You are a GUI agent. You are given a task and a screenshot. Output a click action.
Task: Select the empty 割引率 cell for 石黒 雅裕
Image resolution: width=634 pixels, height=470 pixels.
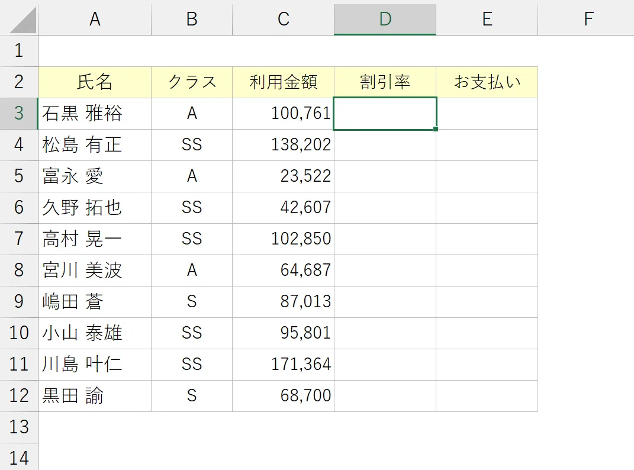point(385,114)
